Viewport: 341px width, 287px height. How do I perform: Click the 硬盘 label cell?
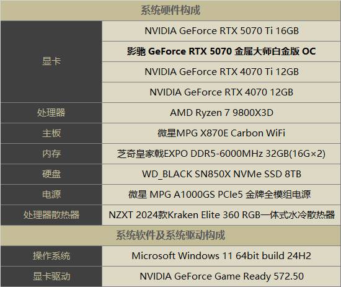click(51, 174)
